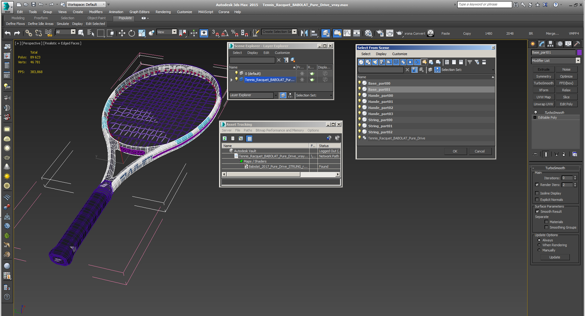
Task: Open the Corona menu
Action: (x=224, y=12)
